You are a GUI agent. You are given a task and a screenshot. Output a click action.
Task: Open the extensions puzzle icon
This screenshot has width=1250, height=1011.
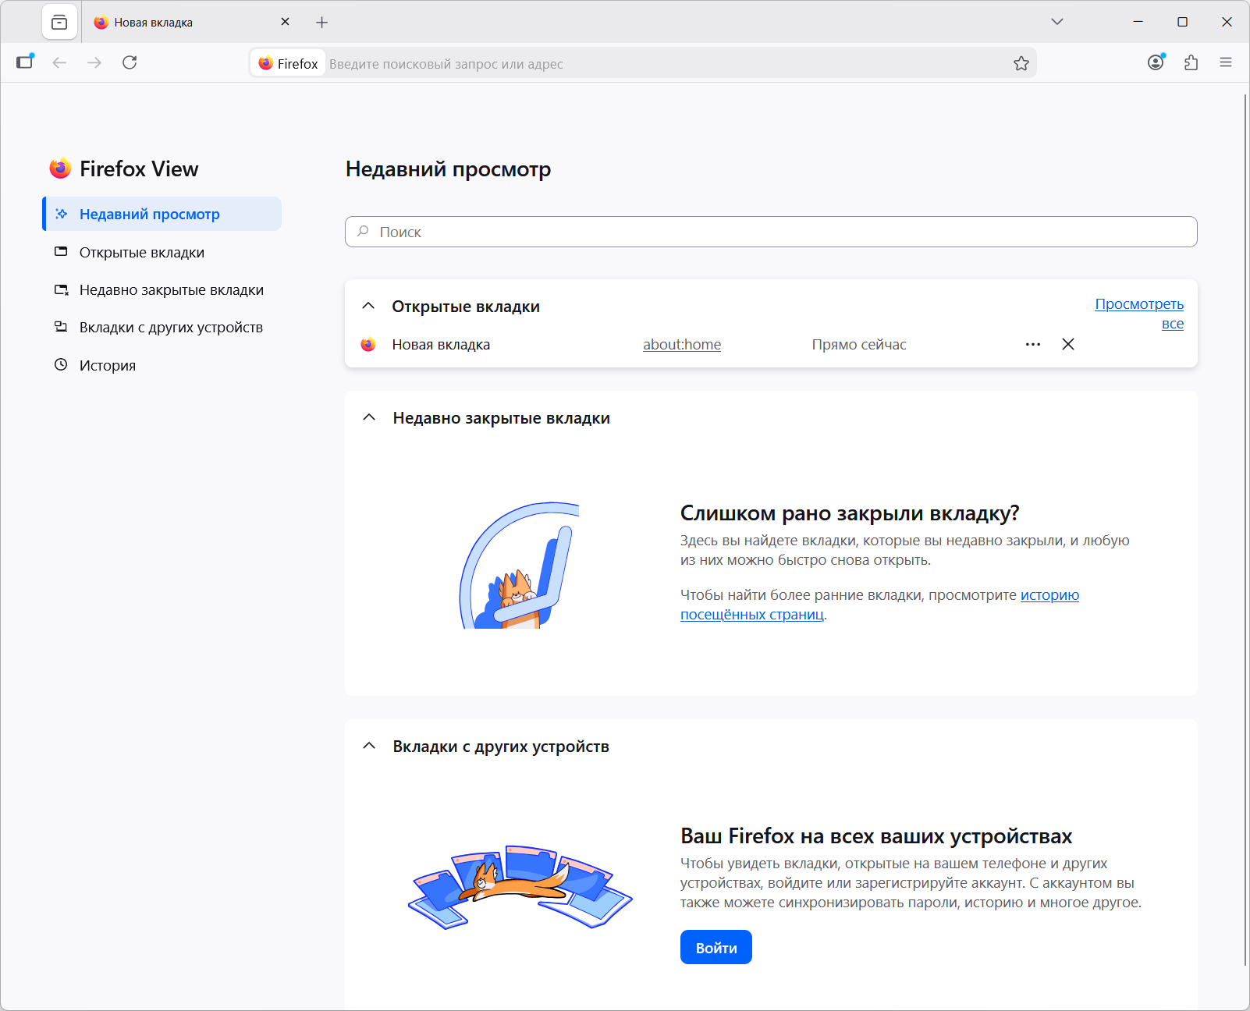point(1191,62)
